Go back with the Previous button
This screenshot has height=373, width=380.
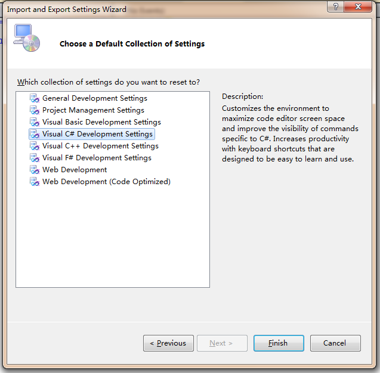point(168,343)
